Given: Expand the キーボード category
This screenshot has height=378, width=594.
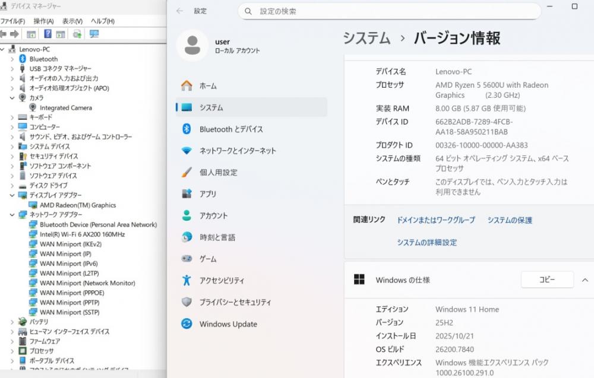Looking at the screenshot, I should pos(12,117).
